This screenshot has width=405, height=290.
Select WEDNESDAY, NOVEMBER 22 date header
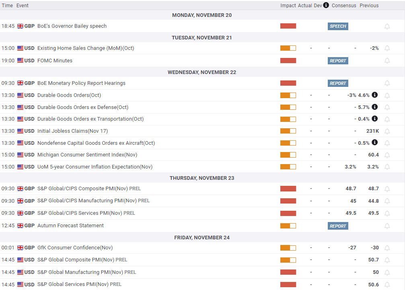click(x=202, y=72)
